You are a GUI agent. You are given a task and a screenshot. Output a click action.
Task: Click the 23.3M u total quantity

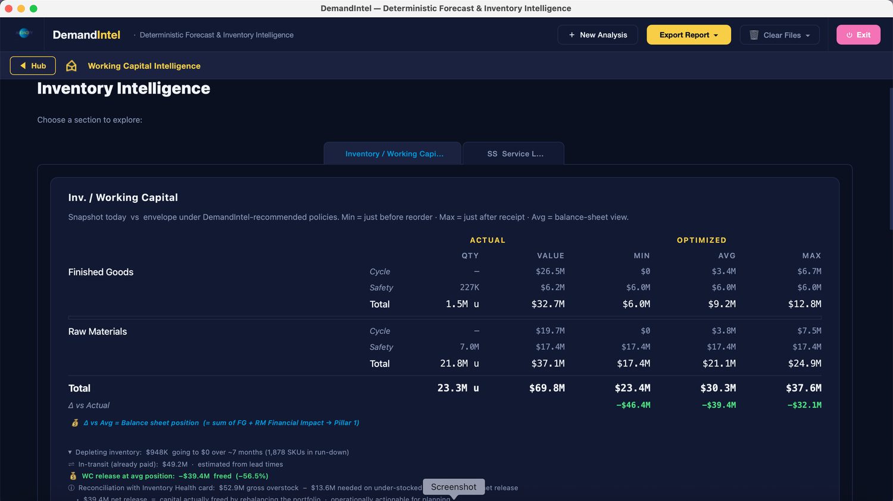point(458,388)
